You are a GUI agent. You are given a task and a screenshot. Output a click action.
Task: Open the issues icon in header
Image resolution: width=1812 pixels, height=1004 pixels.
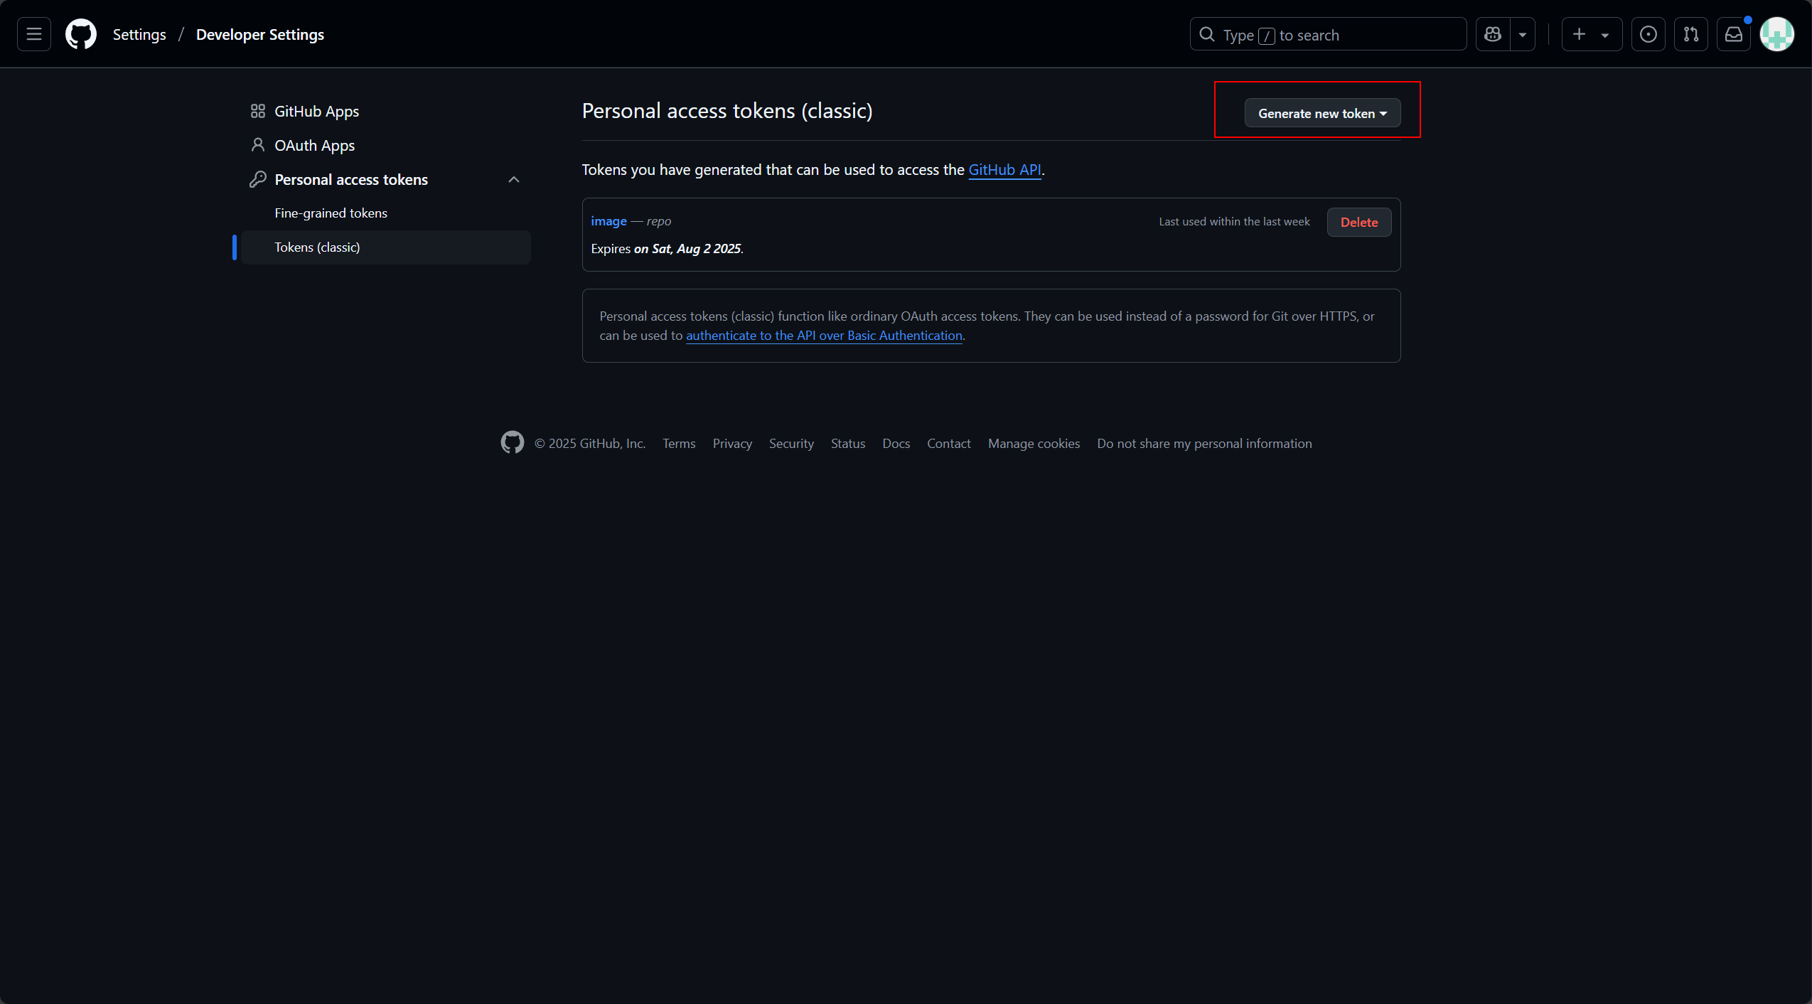[1648, 34]
